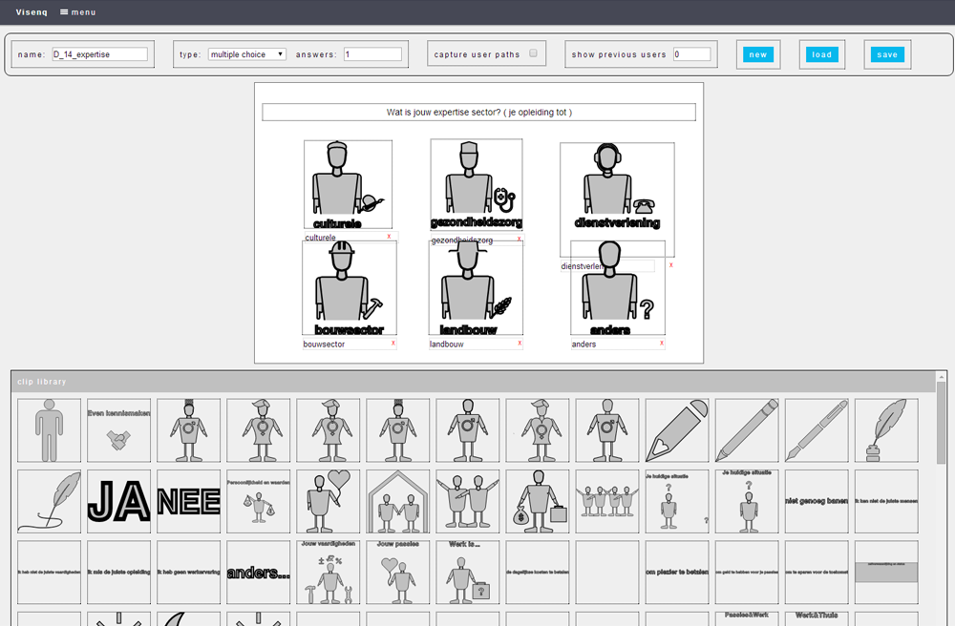
Task: Click the answers number field
Action: [372, 54]
